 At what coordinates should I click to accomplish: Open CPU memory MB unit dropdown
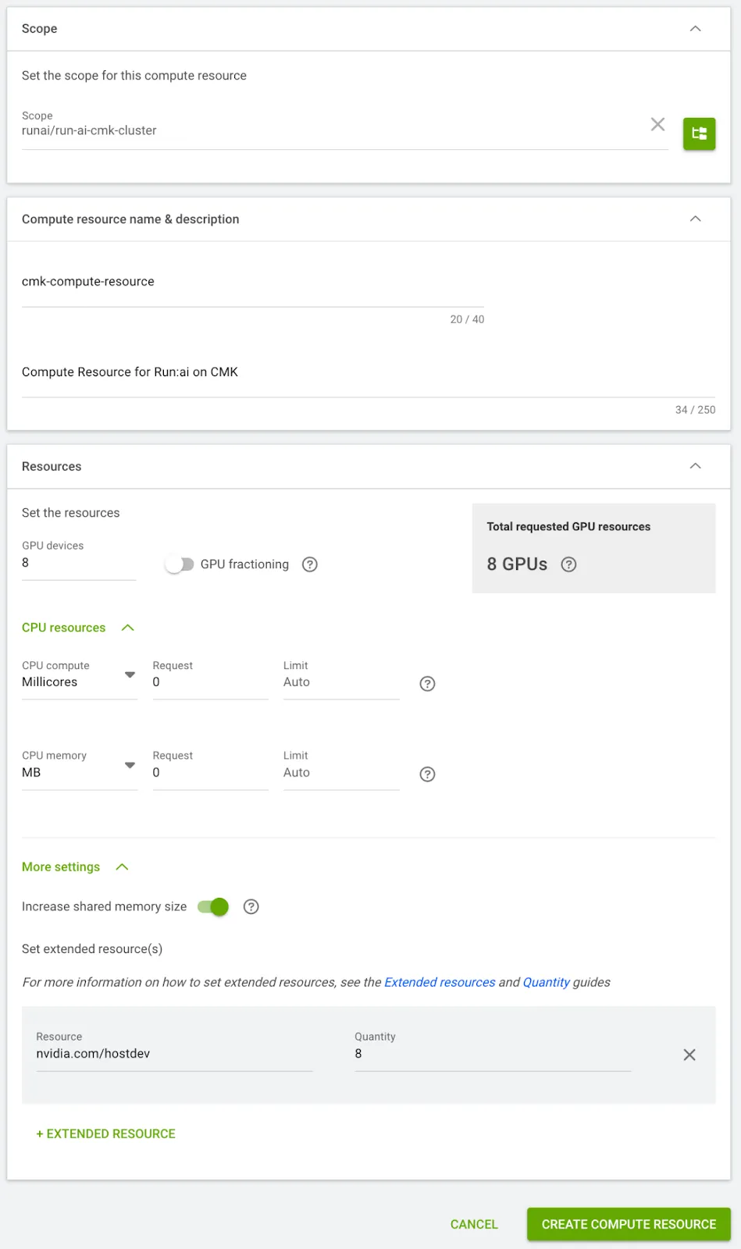click(80, 772)
